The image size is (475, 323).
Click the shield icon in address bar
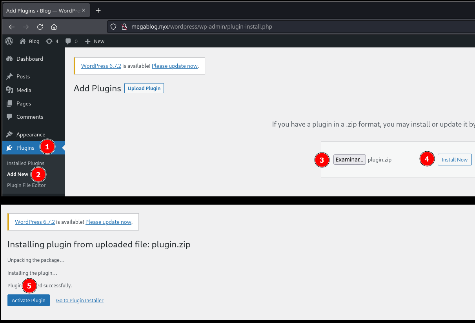click(x=113, y=27)
